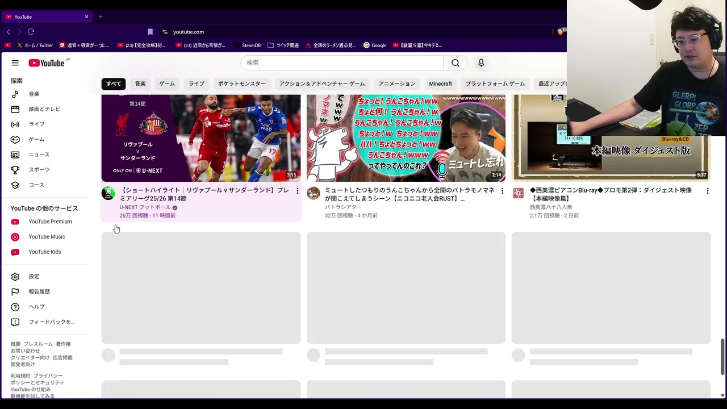
Task: Open new browser tab with plus
Action: [x=101, y=16]
